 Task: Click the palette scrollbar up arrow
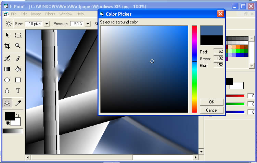pyautogui.click(x=252, y=39)
